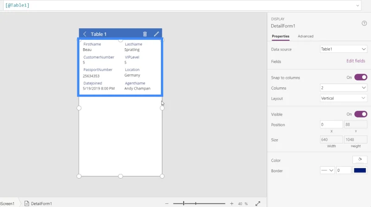
Task: Click the pencil edit icon in app header
Action: coord(156,34)
